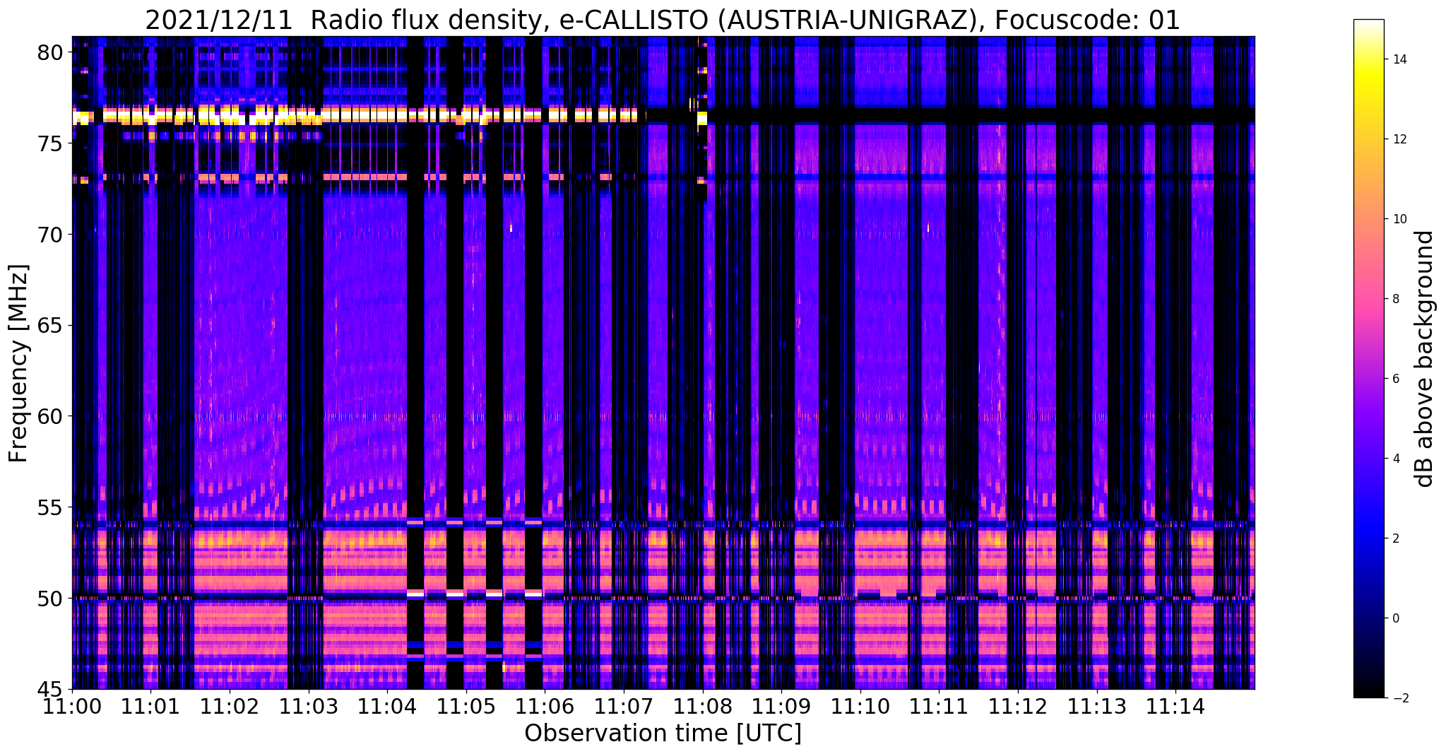Click the colorbar gradient strip
This screenshot has height=754, width=1446.
1368,359
